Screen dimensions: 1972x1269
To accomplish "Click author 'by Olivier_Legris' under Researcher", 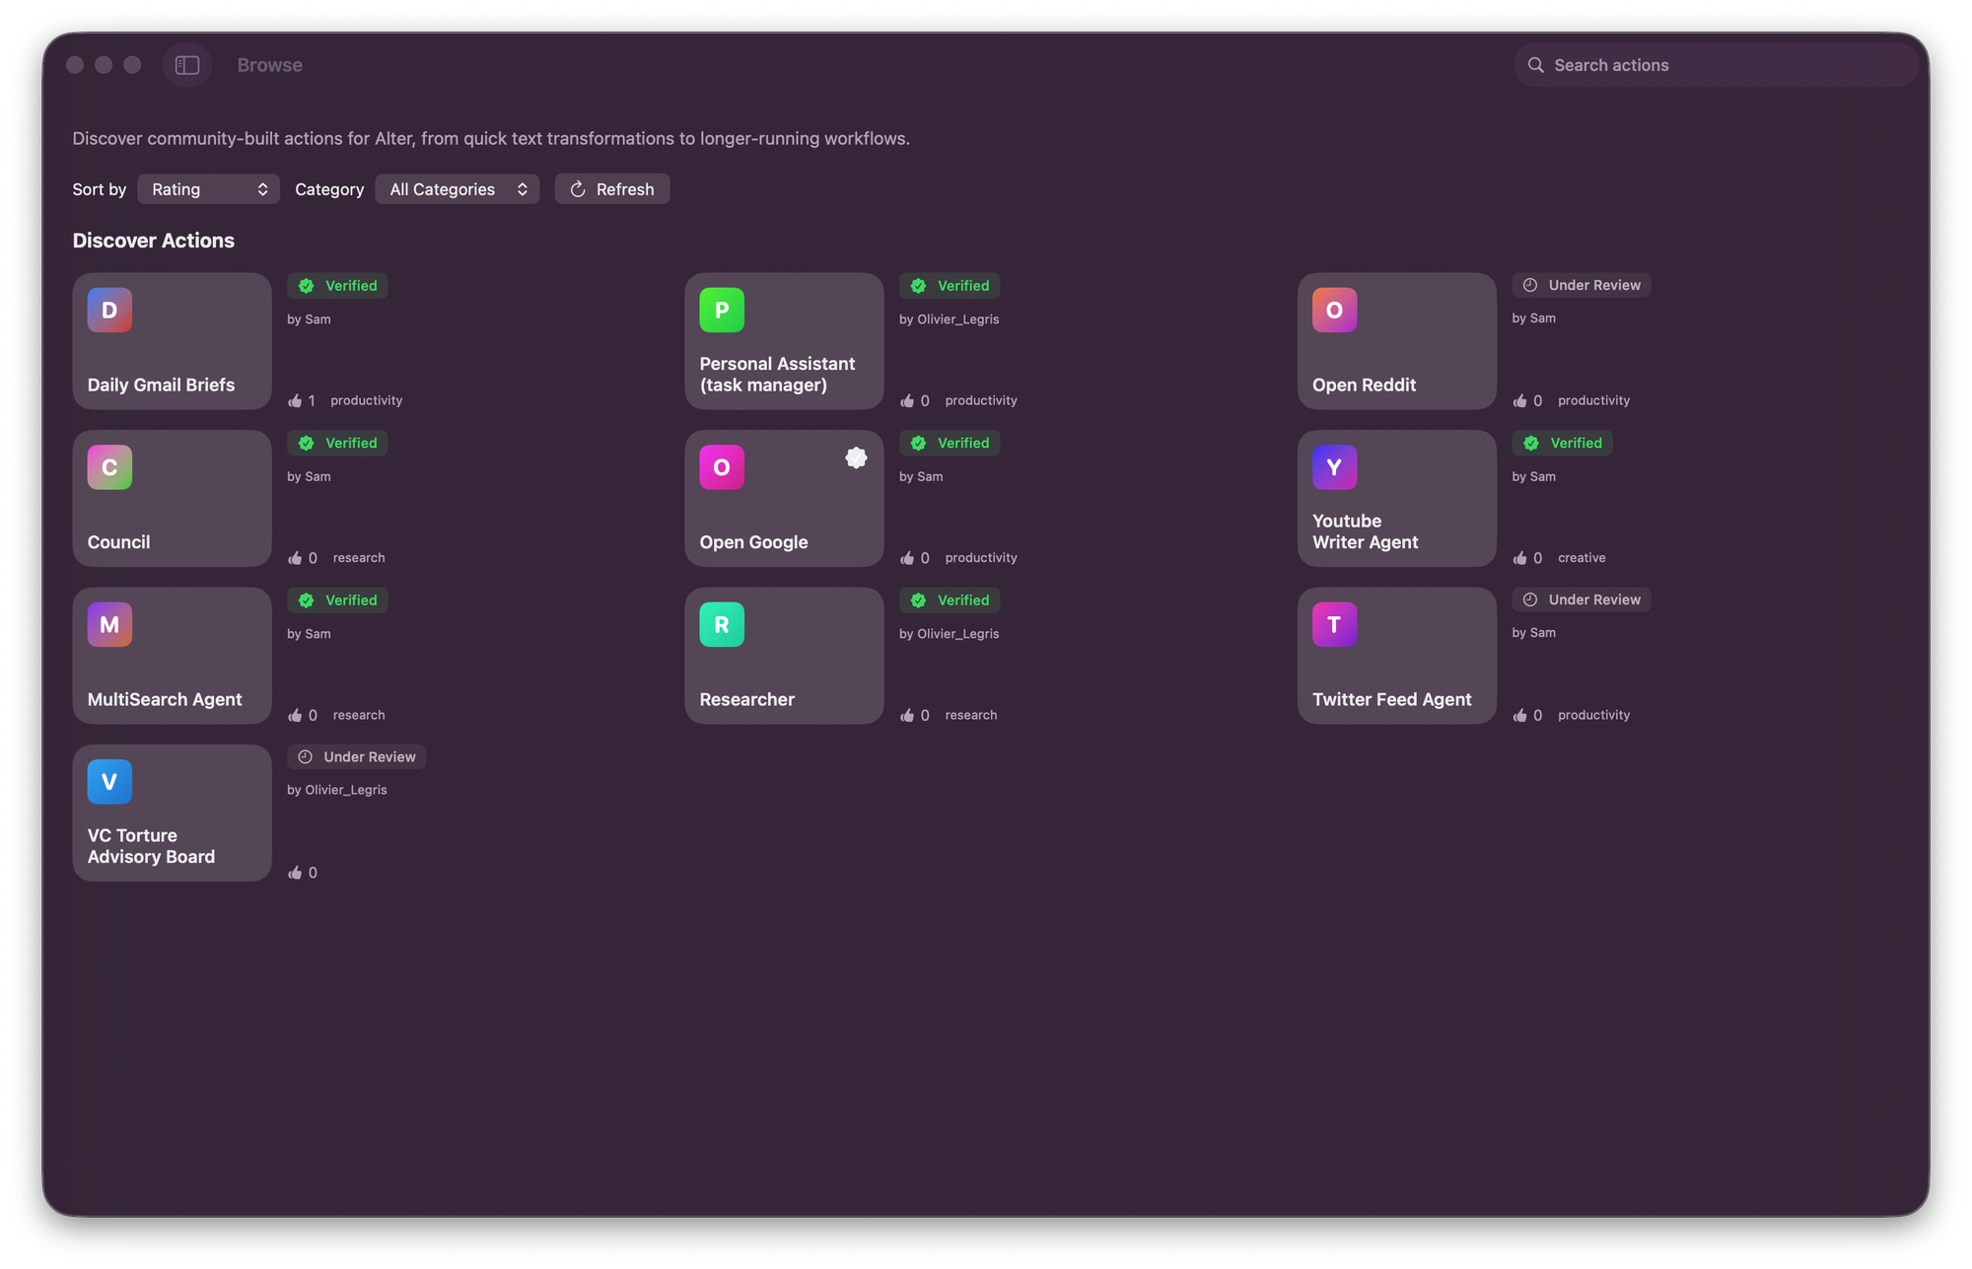I will coord(949,634).
